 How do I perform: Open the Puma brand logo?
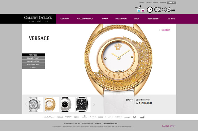click(x=143, y=117)
